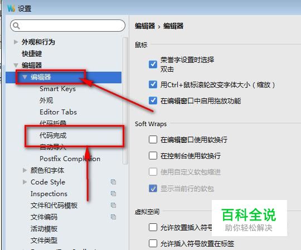Screen dimensions: 301x250
Task: Click the magnifier icon in the search box
Action: tap(16, 26)
